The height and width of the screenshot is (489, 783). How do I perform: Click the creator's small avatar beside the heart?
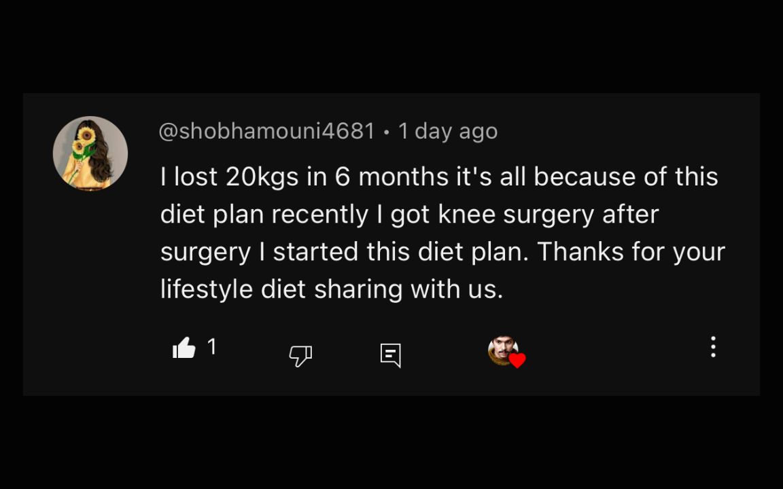click(x=502, y=350)
